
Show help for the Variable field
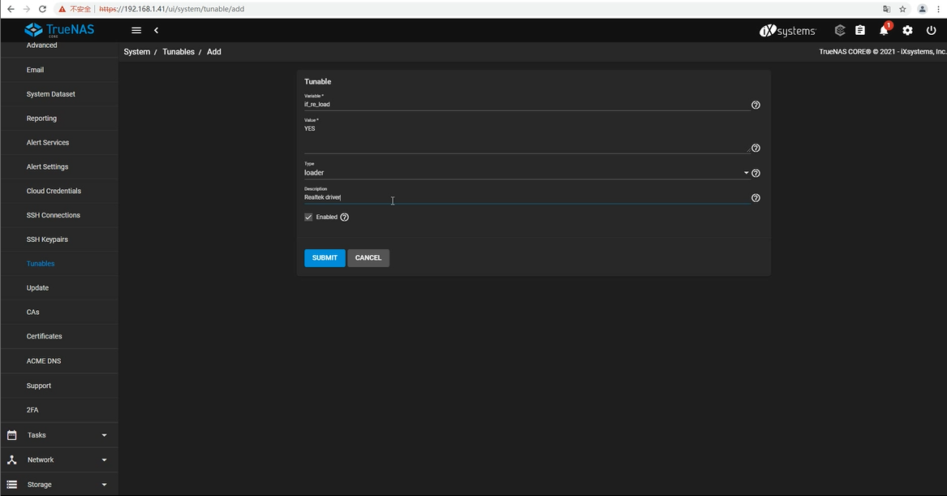[x=755, y=105]
